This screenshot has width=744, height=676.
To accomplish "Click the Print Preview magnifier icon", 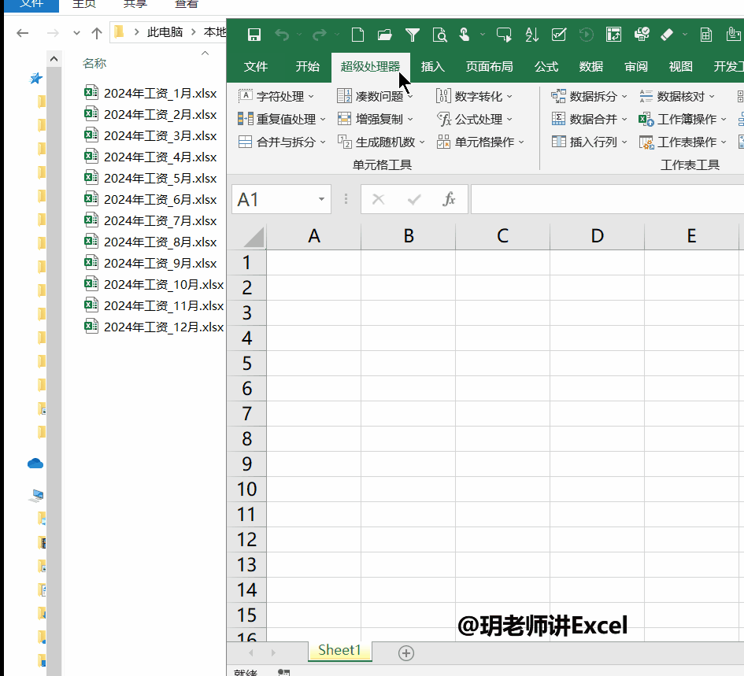I will 440,35.
